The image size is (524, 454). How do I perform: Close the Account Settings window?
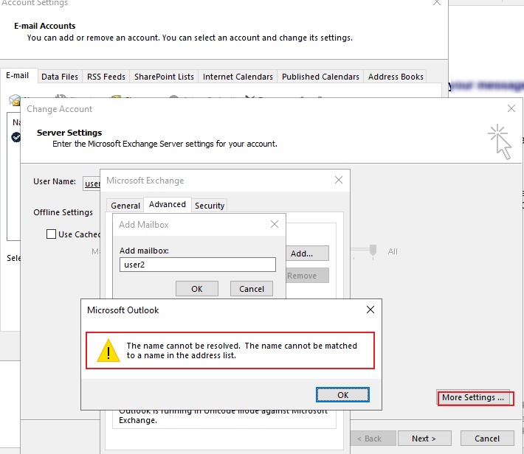coord(436,3)
